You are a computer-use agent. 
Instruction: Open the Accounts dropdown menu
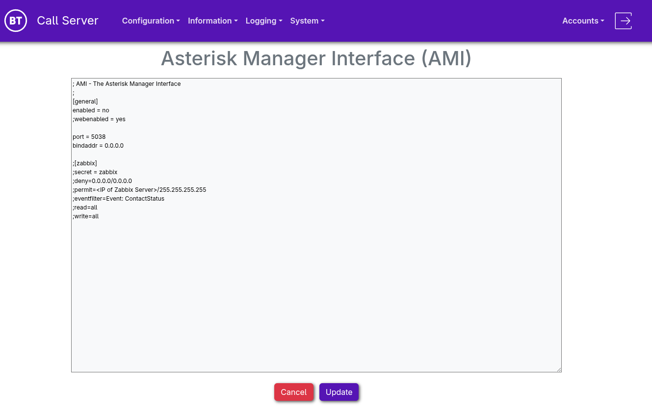coord(583,21)
